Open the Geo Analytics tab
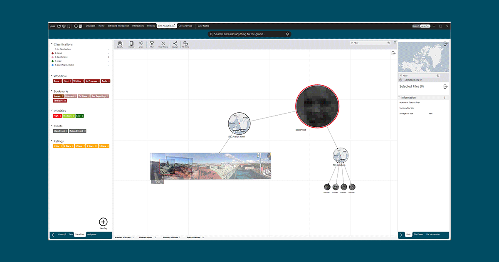Screen dimensions: 499x262 point(185,26)
